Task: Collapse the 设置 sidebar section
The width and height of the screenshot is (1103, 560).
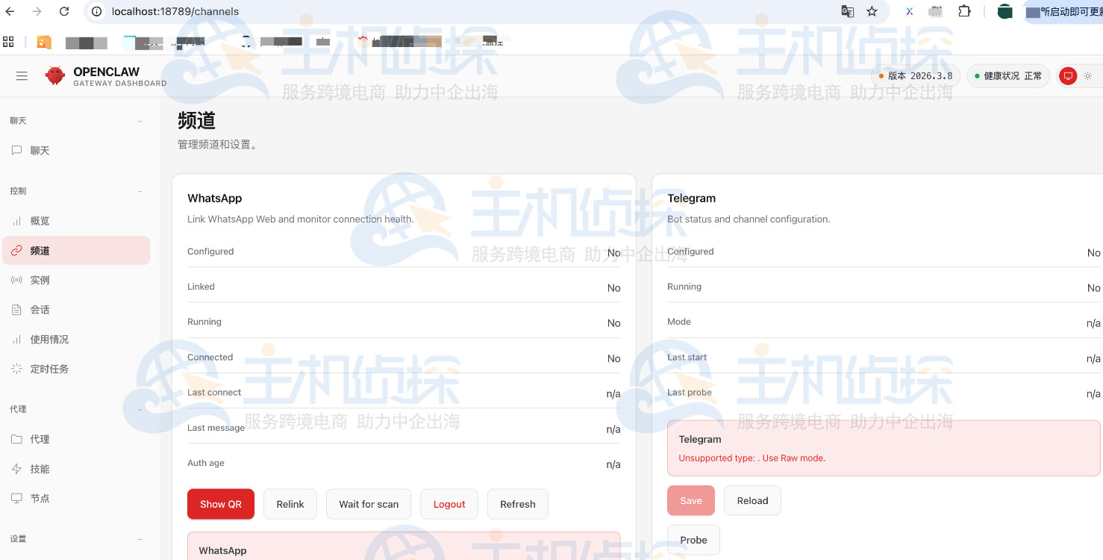Action: tap(76, 538)
